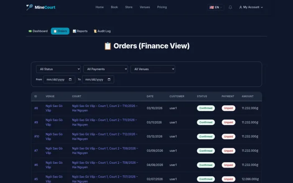
Task: Click Unpaid badge in order #8 row
Action: (x=229, y=108)
